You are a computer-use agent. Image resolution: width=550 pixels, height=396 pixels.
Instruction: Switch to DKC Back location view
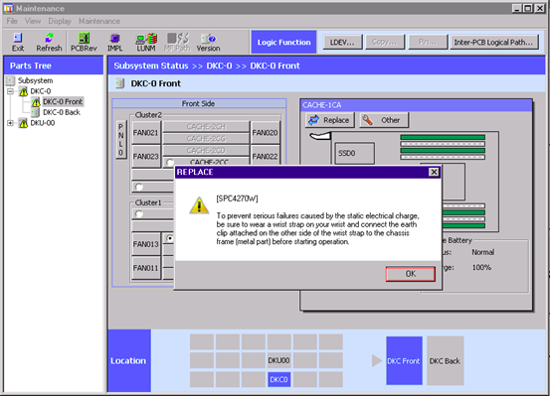pos(445,361)
